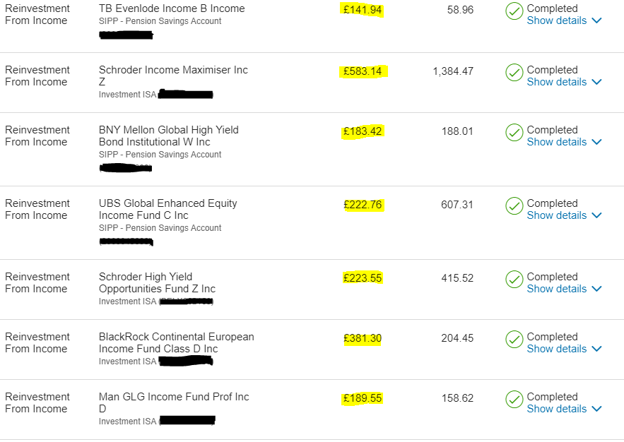Viewport: 624px width, 442px height.
Task: Click the completed tick icon for UBS Global
Action: [514, 206]
